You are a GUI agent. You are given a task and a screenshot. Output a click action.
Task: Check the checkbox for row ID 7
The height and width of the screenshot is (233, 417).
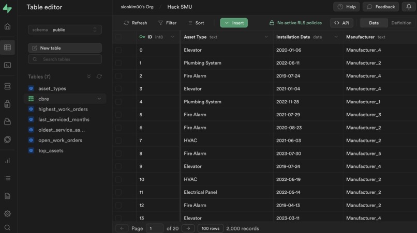118,141
